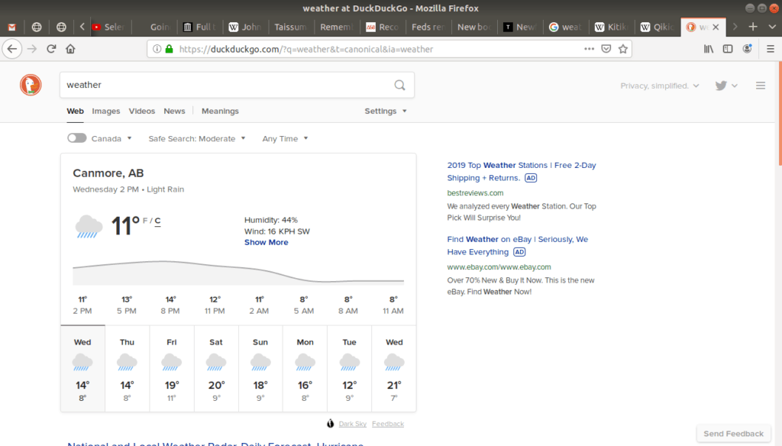
Task: Click the forward navigation arrow
Action: (32, 49)
